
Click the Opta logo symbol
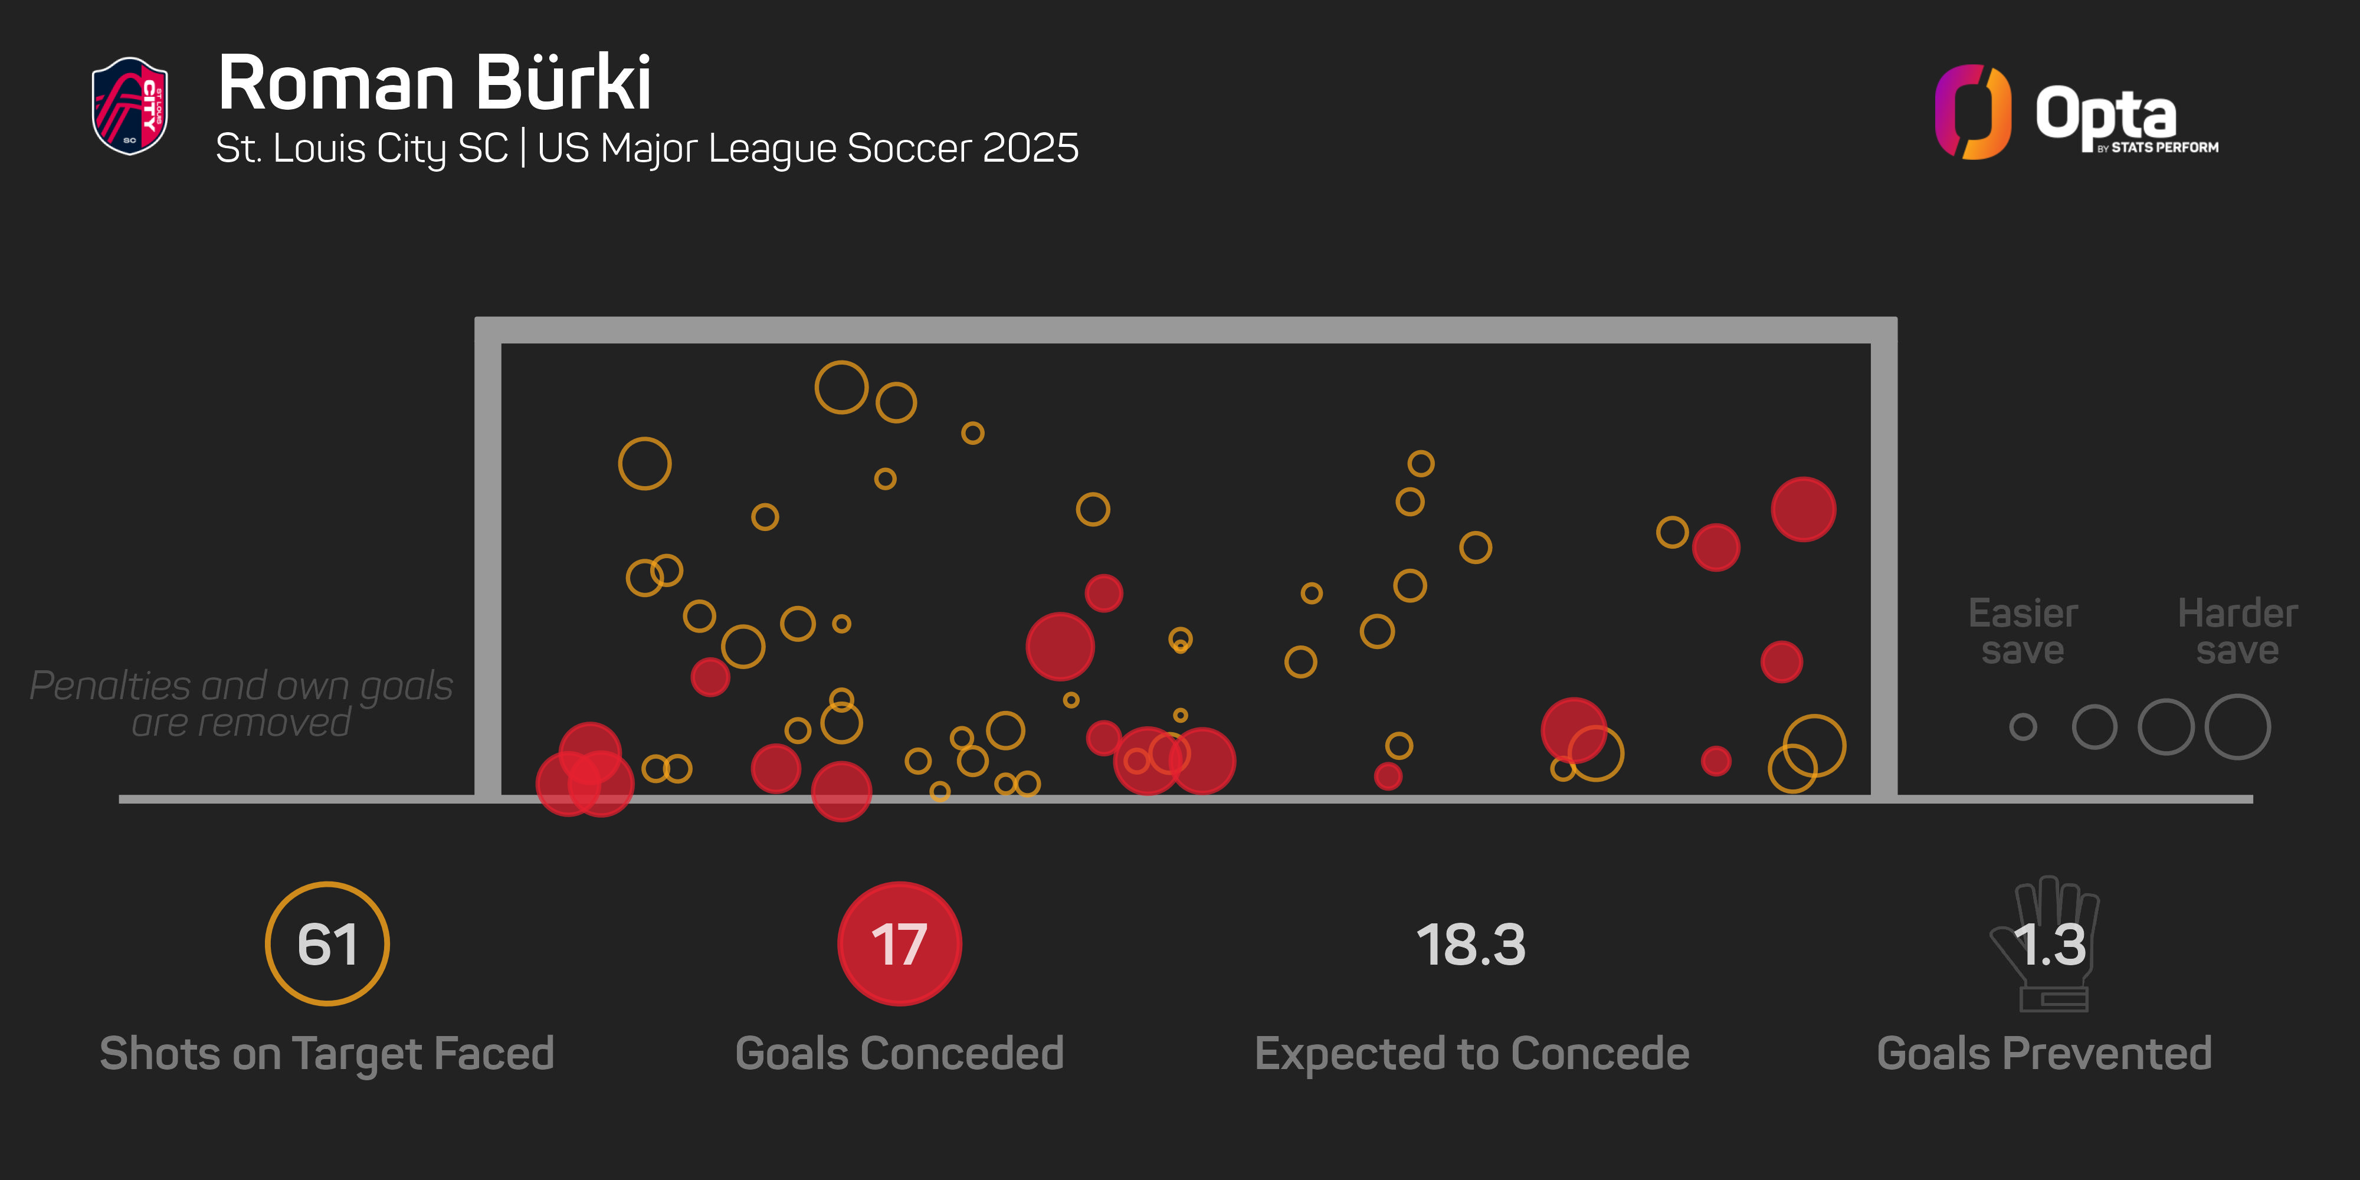(1972, 112)
